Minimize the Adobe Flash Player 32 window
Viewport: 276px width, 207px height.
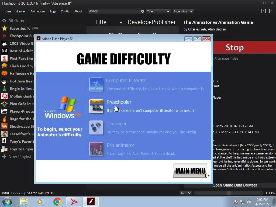click(188, 39)
